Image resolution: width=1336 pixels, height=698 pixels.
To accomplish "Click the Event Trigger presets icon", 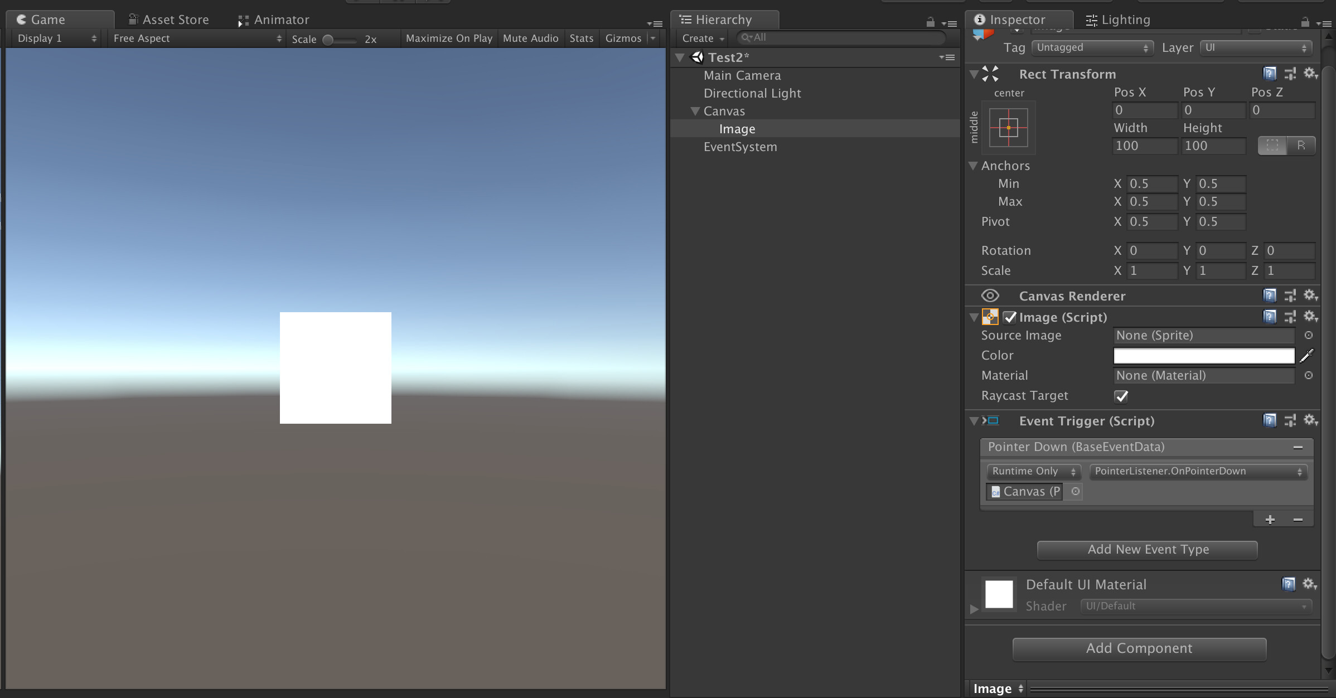I will click(1291, 421).
